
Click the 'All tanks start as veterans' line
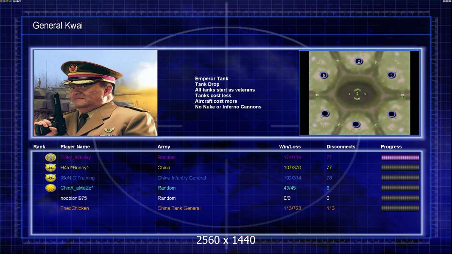point(225,90)
